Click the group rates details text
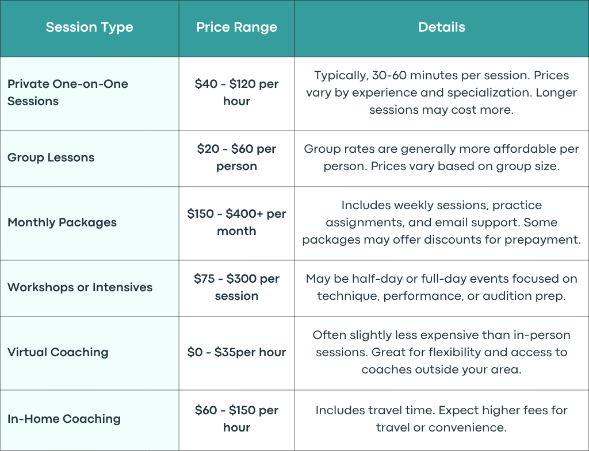This screenshot has width=589, height=451. [441, 157]
